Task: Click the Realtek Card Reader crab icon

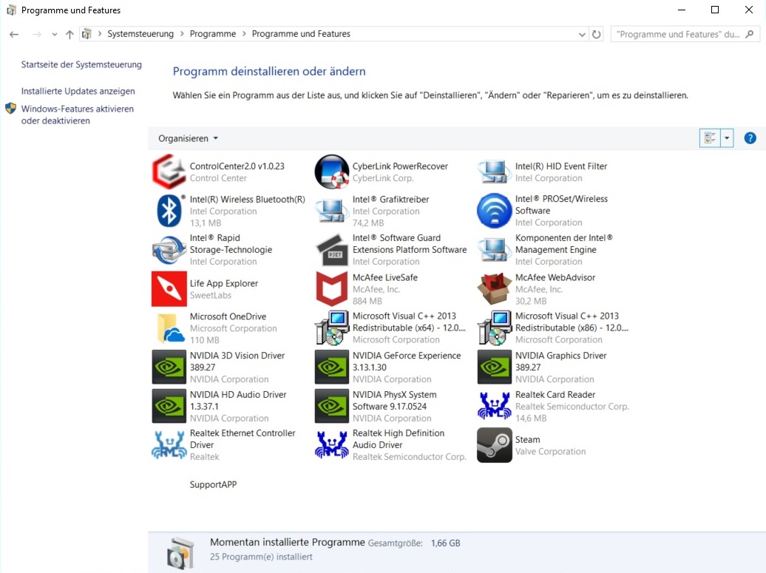Action: tap(495, 406)
